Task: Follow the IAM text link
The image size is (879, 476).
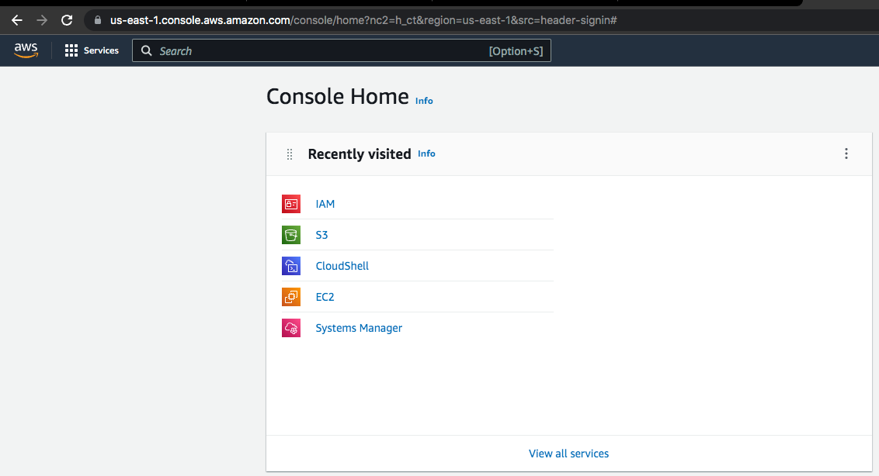Action: 325,203
